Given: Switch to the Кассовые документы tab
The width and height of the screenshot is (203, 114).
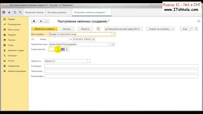Looking at the screenshot, I should [57, 12].
